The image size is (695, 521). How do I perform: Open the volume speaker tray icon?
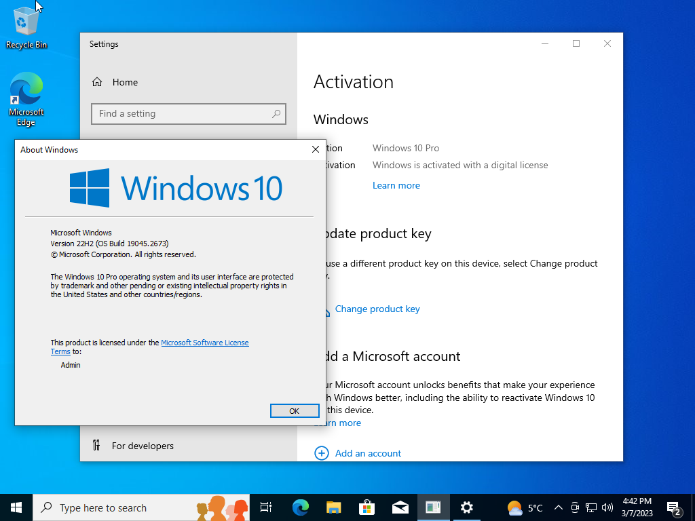pos(607,507)
